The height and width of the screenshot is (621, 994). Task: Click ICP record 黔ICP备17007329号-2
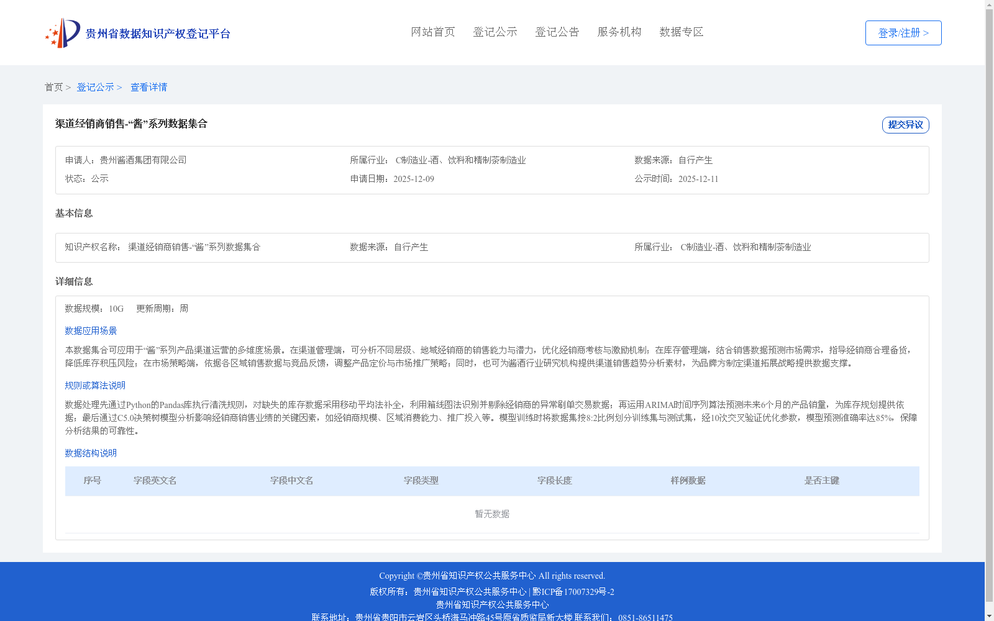pyautogui.click(x=573, y=592)
